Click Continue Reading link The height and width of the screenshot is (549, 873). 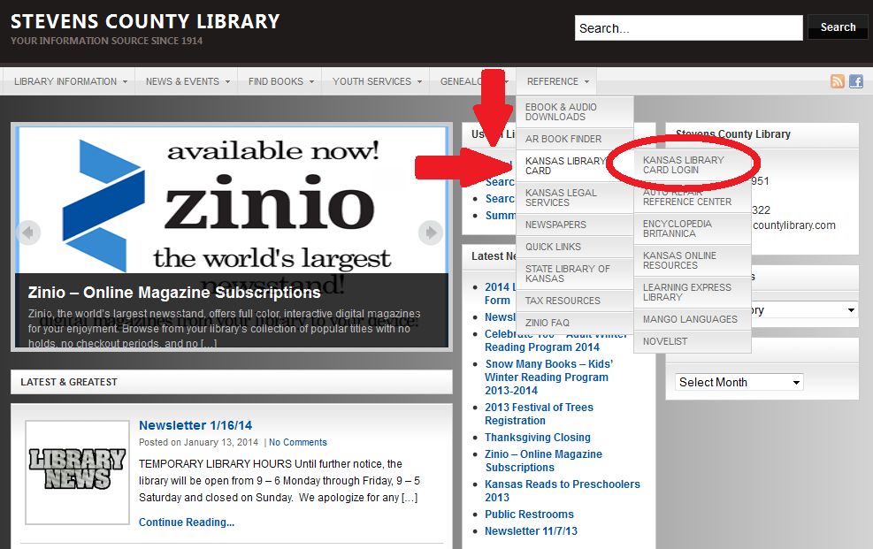coord(187,522)
